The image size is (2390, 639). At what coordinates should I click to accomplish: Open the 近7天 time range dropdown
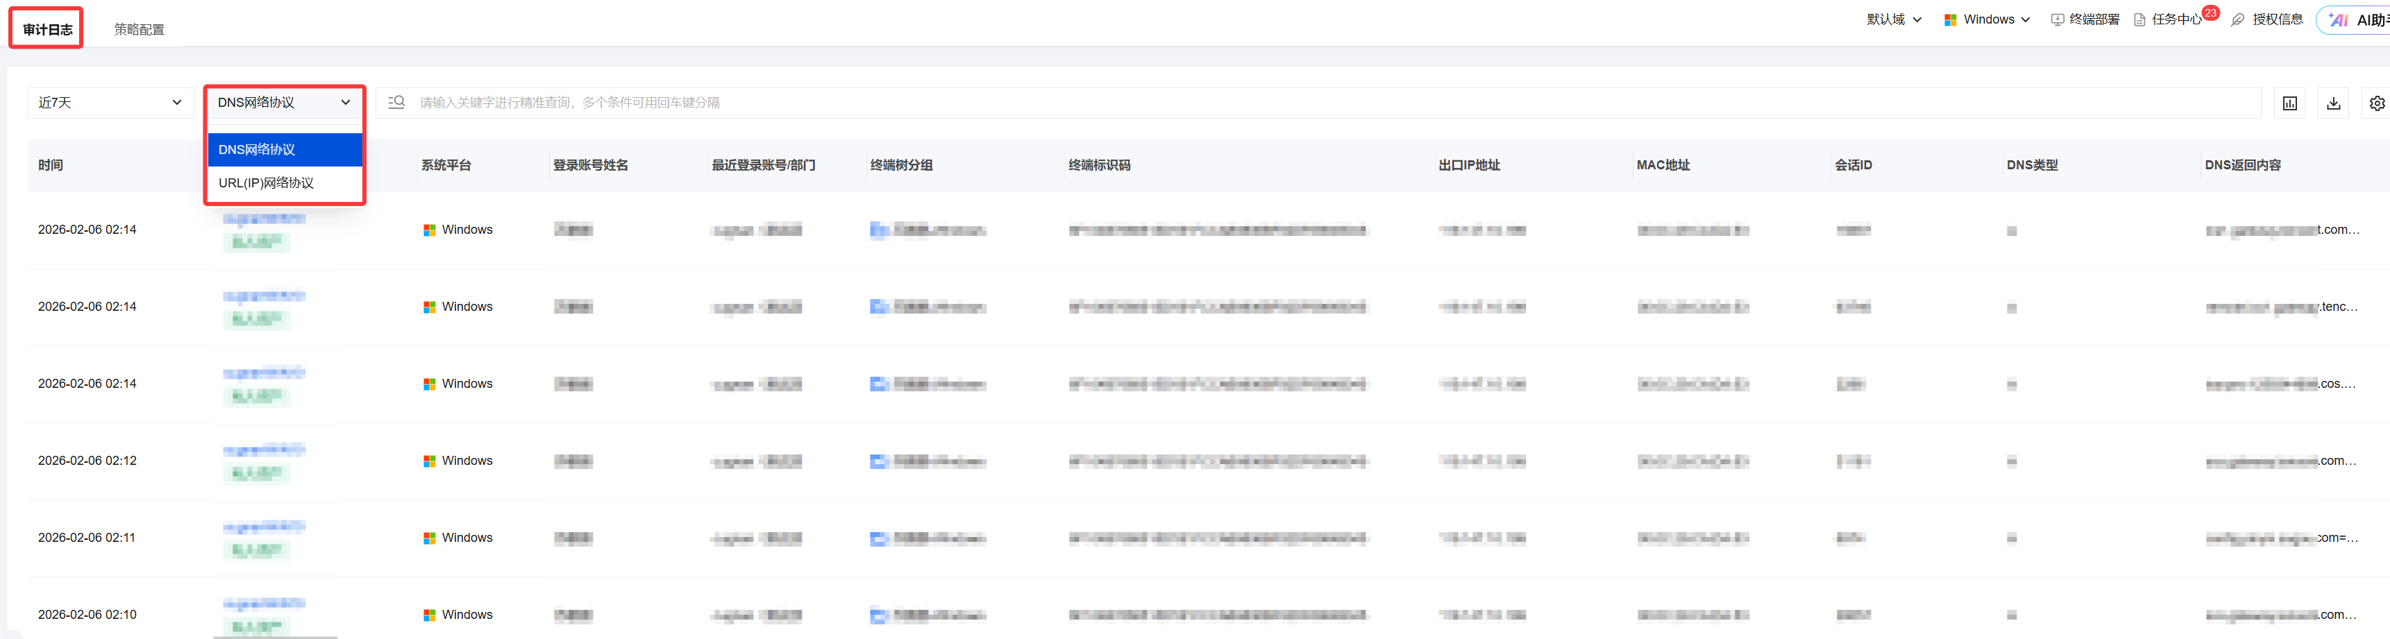(x=110, y=102)
